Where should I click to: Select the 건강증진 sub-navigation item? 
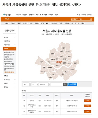click(x=61, y=23)
